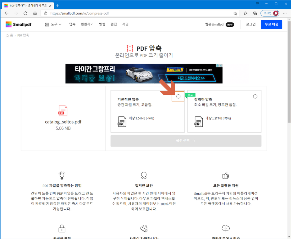The height and width of the screenshot is (239, 291).
Task: Click the 5.06 MB file size text
Action: 63,128
